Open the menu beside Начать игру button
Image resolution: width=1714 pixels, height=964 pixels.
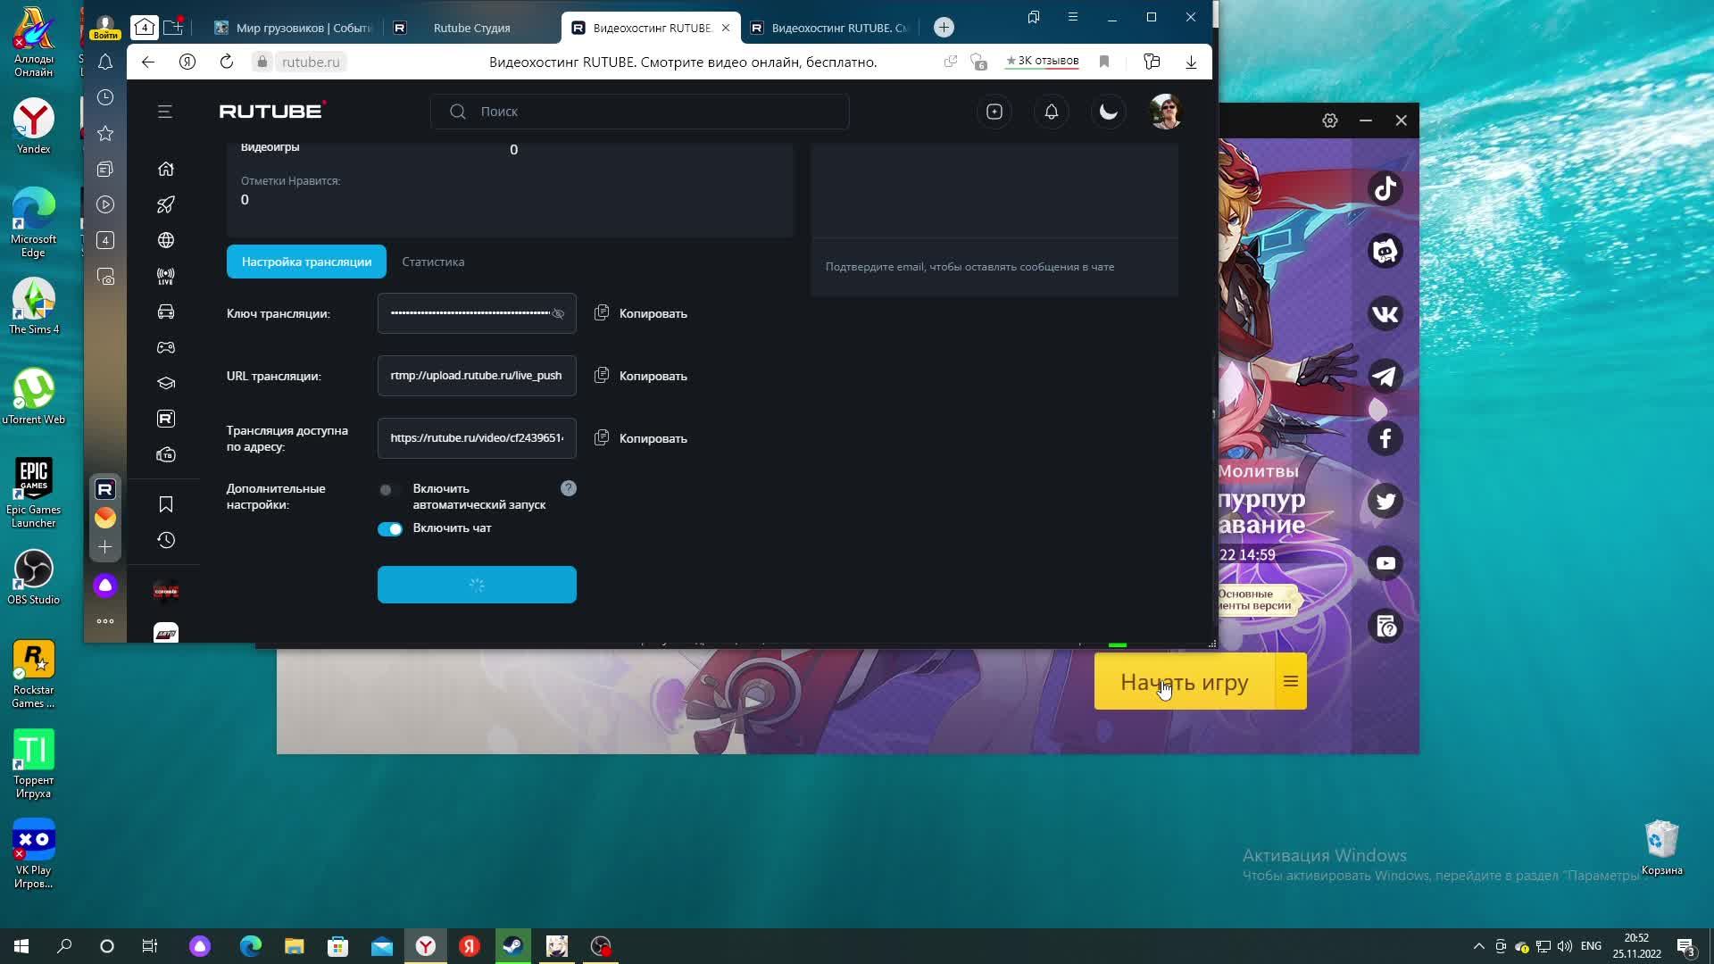coord(1290,682)
